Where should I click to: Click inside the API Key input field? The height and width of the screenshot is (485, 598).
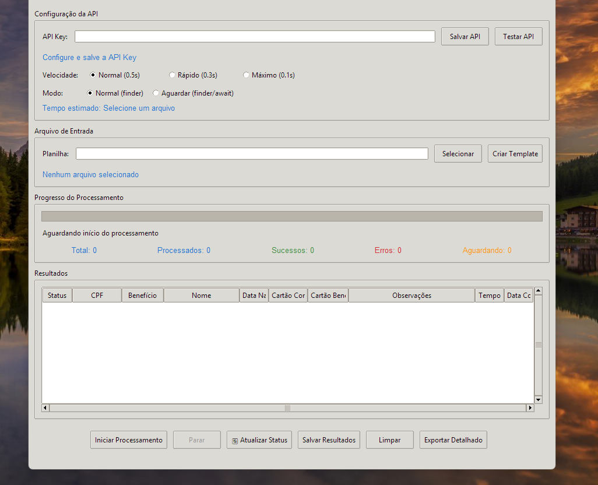[255, 37]
